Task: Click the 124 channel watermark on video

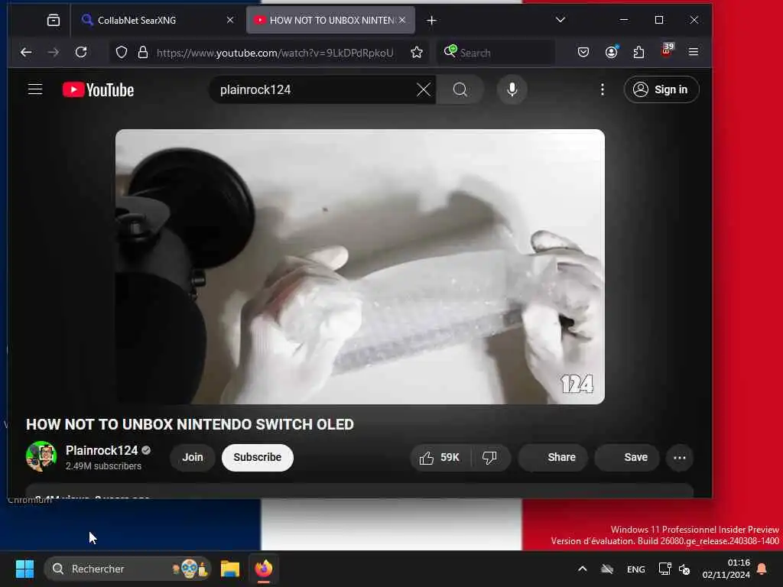Action: [x=577, y=384]
